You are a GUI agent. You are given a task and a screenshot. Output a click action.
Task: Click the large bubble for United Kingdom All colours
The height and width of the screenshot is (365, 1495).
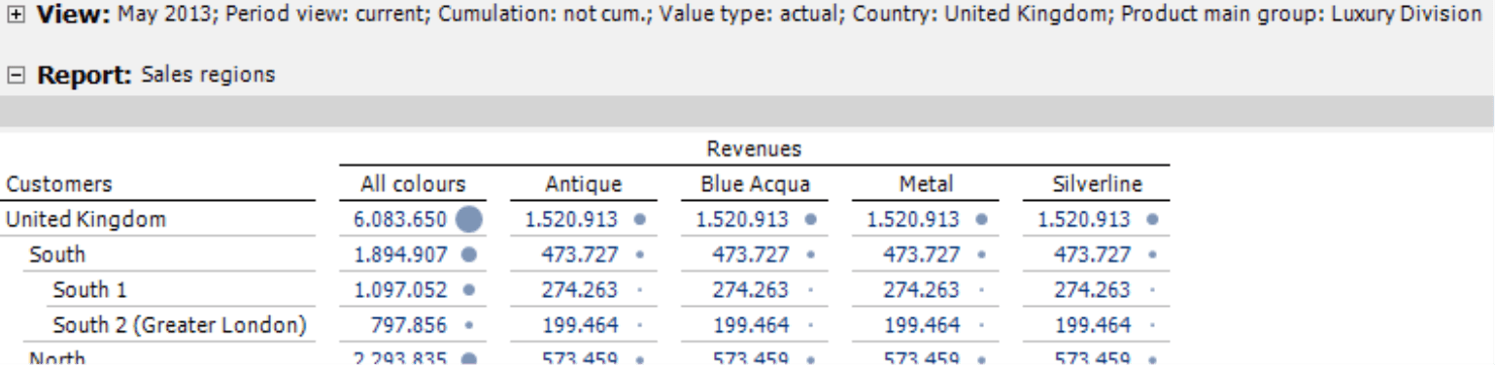click(469, 219)
